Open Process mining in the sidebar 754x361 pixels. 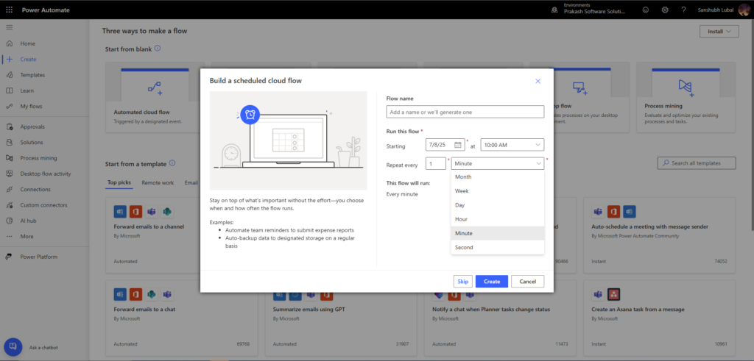tap(38, 158)
